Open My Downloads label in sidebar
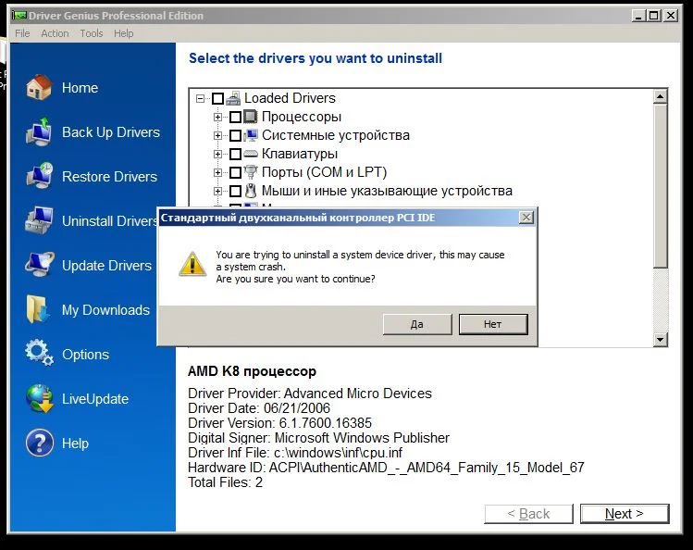 (106, 310)
